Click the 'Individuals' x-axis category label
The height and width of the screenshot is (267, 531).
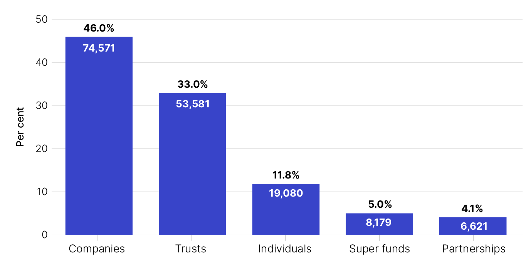point(285,249)
